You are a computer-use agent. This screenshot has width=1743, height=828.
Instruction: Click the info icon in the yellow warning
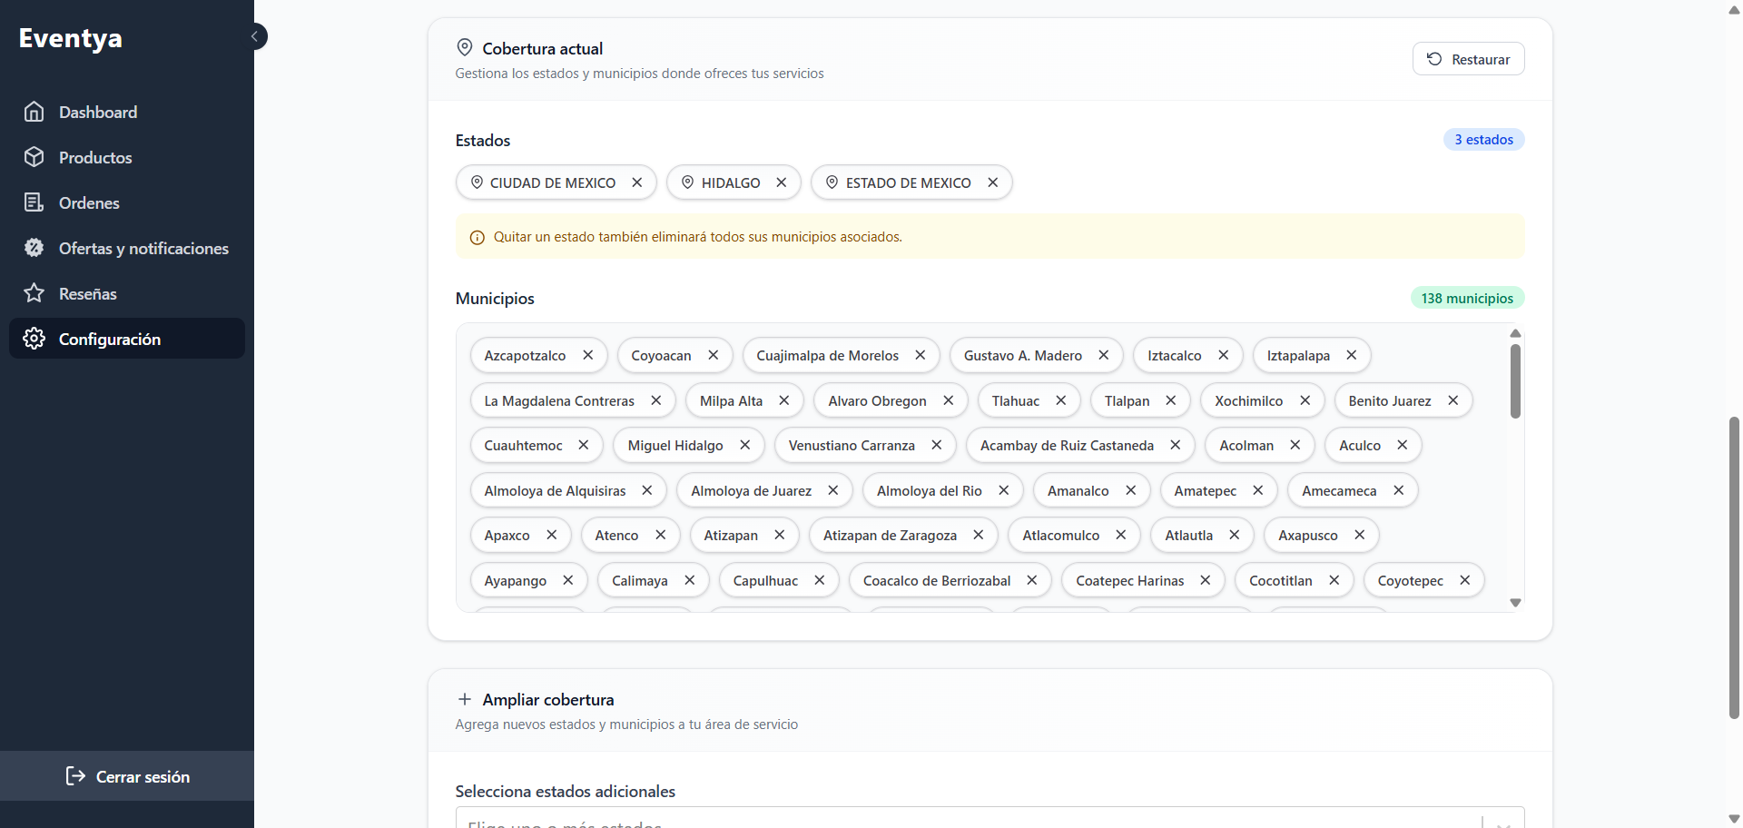477,237
